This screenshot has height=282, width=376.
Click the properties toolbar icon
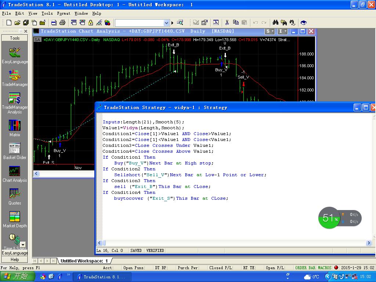click(204, 22)
